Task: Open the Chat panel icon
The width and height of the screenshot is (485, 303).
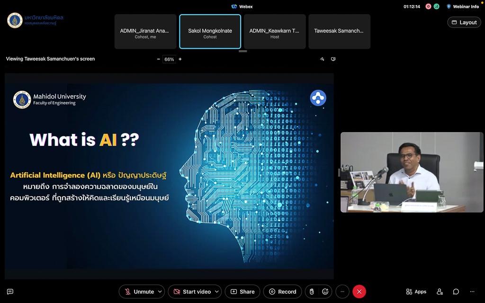Action: tap(456, 292)
